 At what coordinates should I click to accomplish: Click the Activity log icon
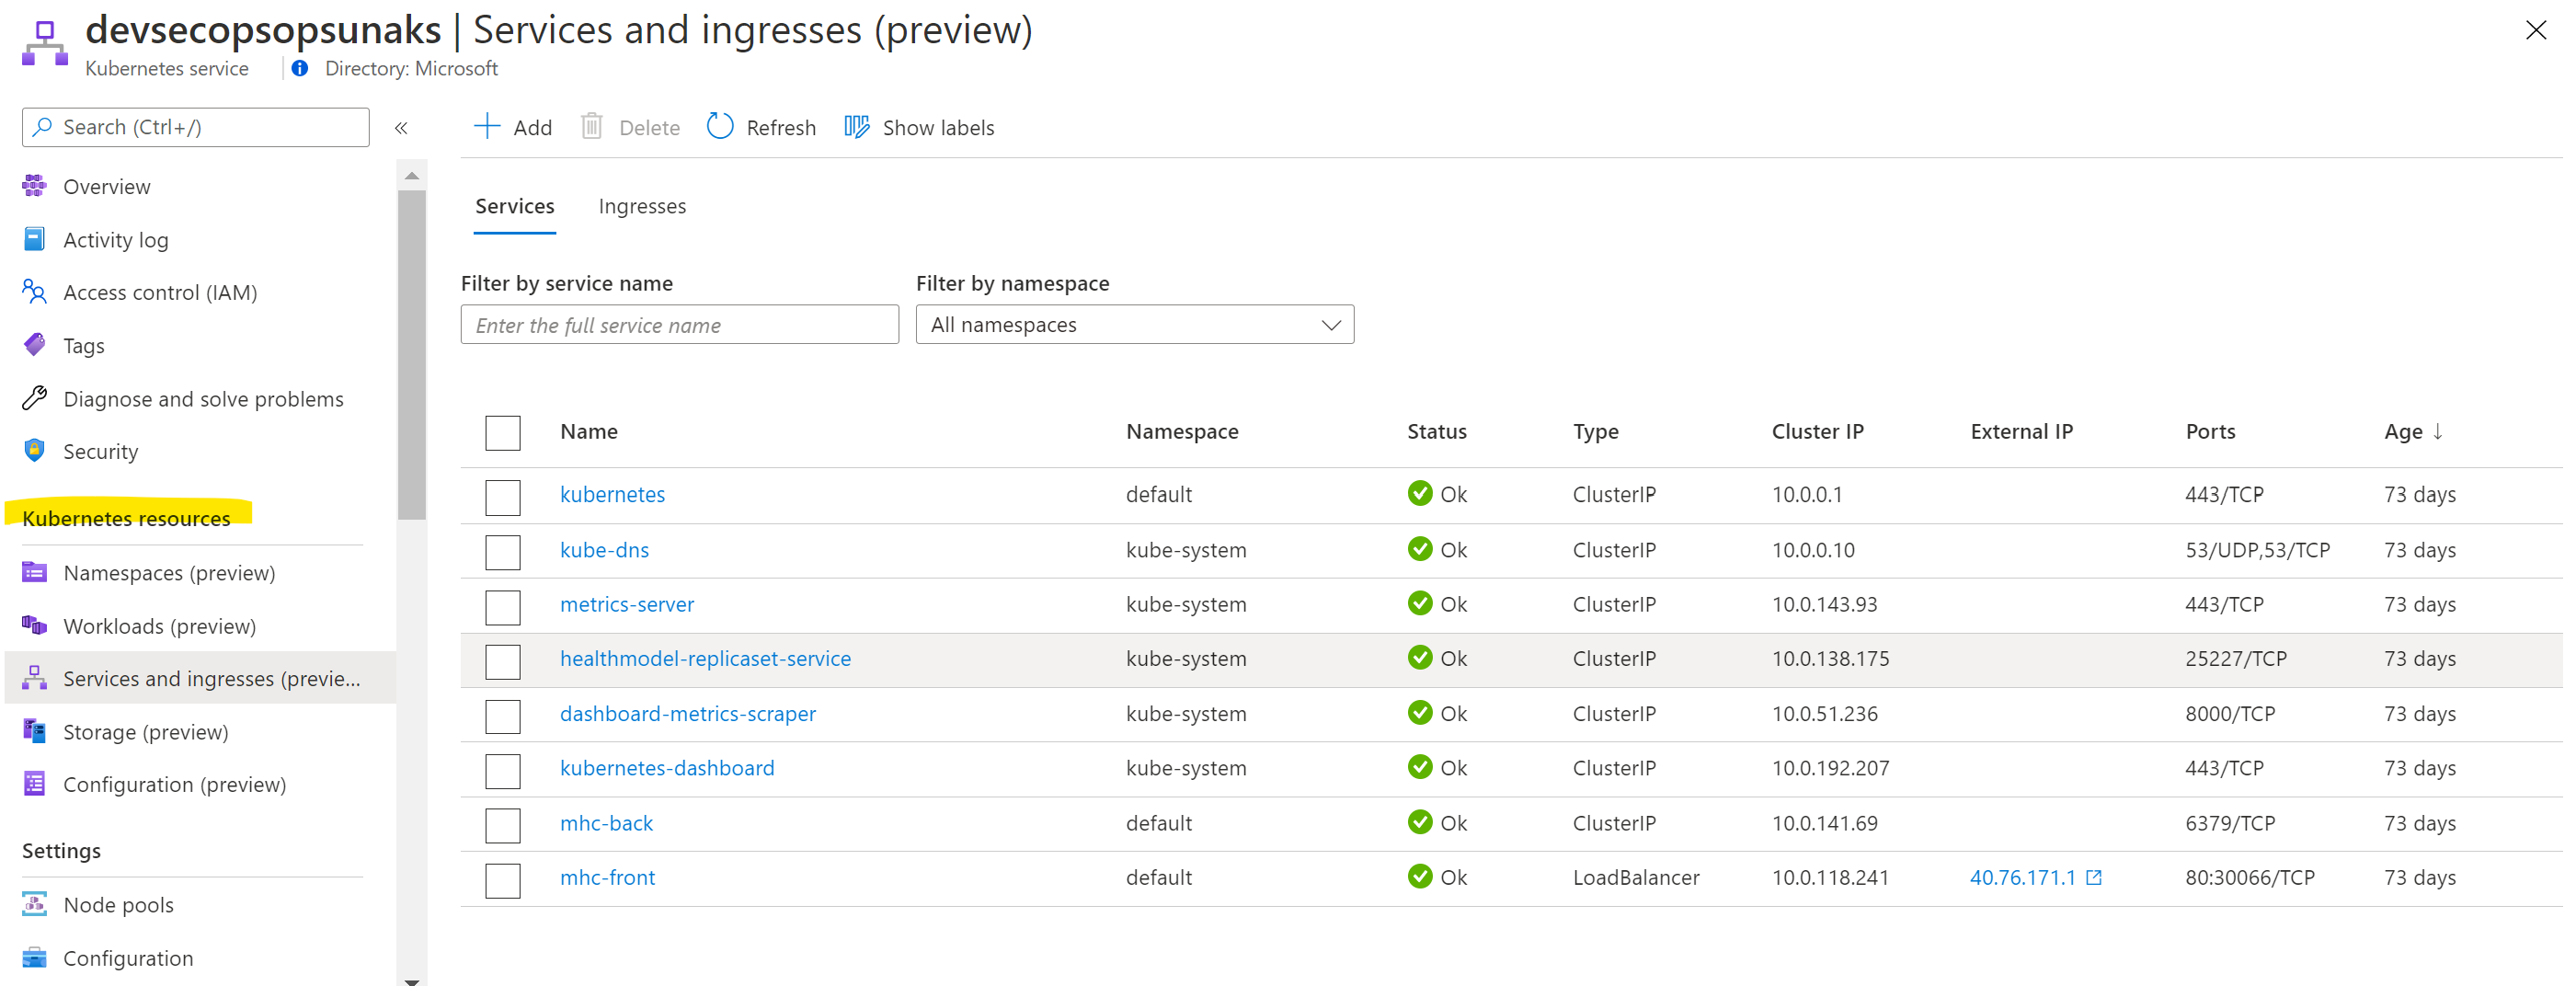(x=35, y=239)
